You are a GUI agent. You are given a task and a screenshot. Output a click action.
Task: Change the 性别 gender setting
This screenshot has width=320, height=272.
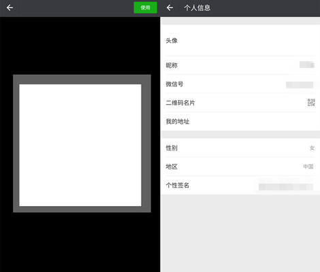[240, 148]
